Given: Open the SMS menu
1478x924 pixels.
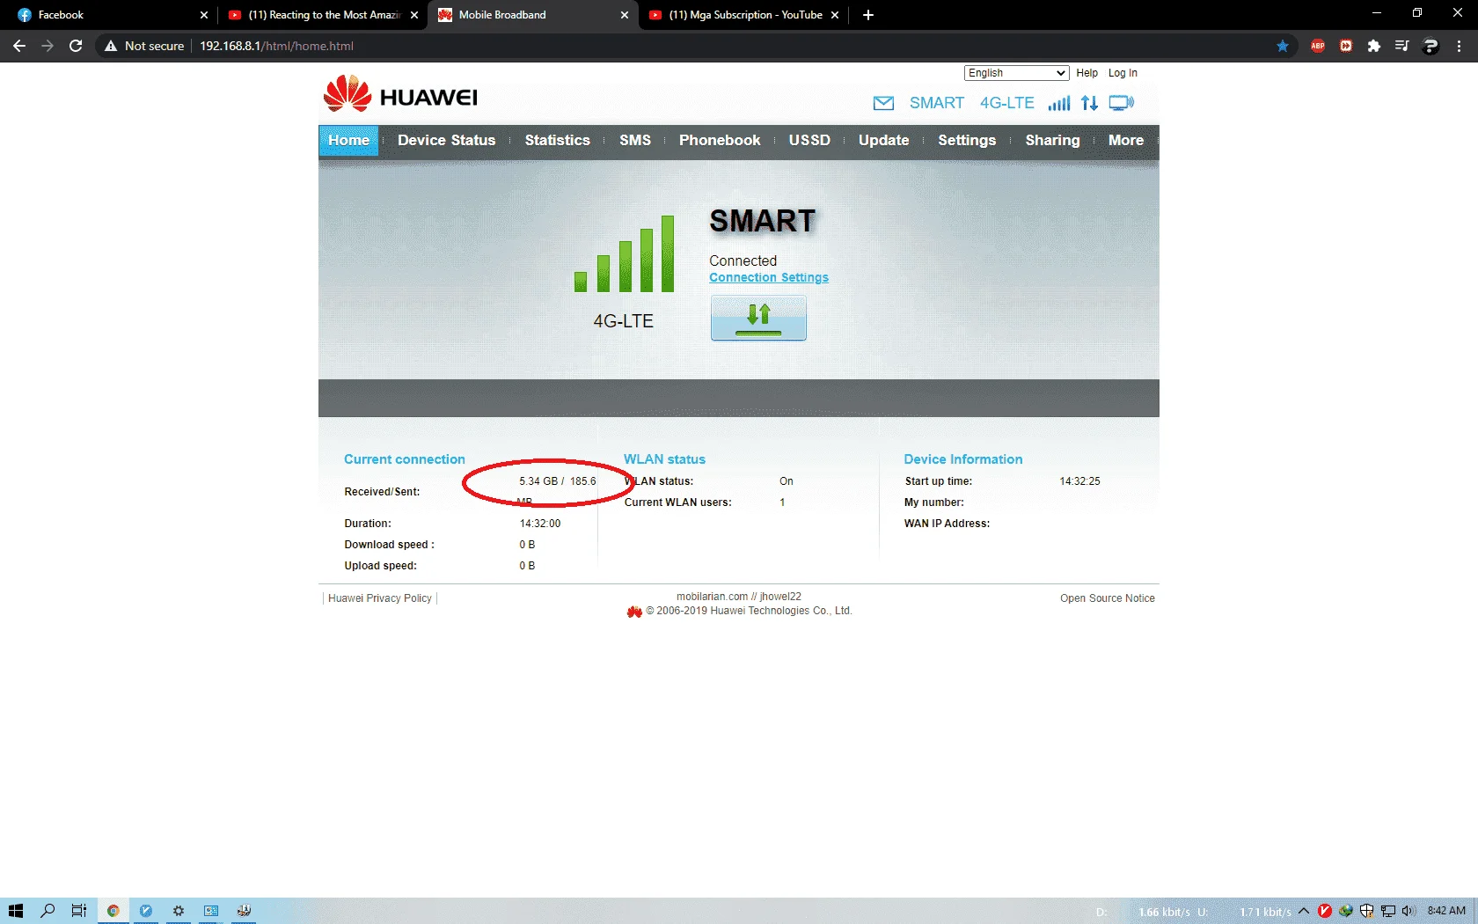Looking at the screenshot, I should click(x=635, y=140).
